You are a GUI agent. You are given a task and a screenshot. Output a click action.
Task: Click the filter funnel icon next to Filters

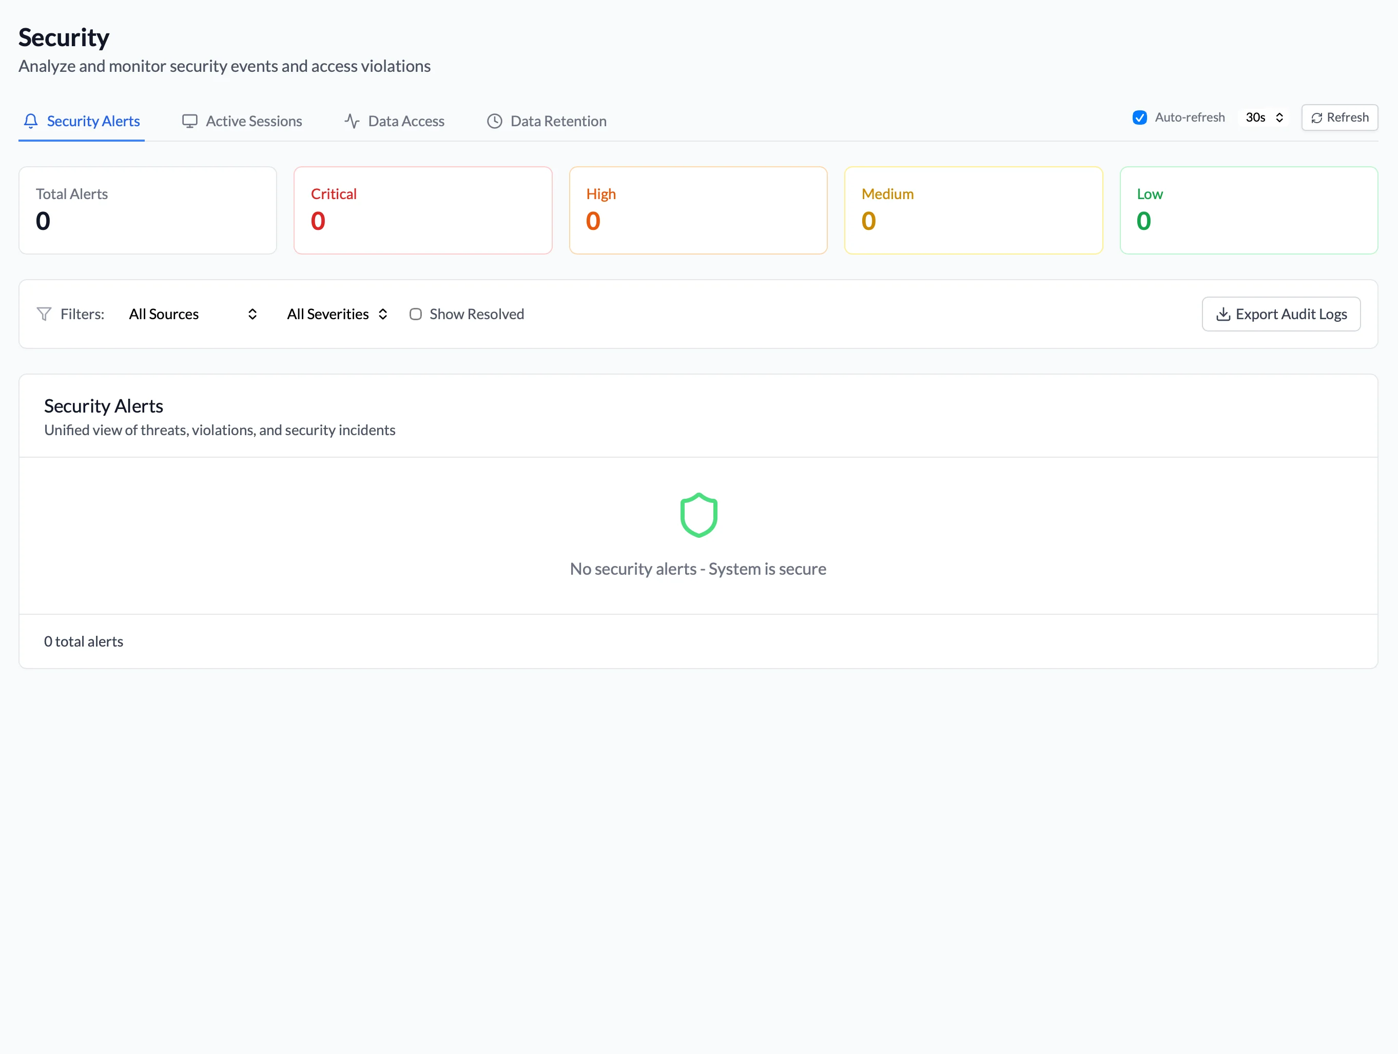44,314
